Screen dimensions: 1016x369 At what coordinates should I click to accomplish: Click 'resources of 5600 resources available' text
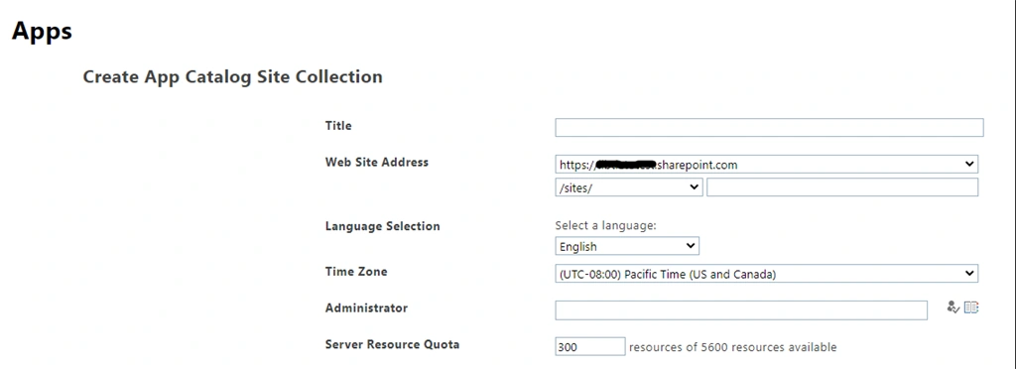click(733, 347)
